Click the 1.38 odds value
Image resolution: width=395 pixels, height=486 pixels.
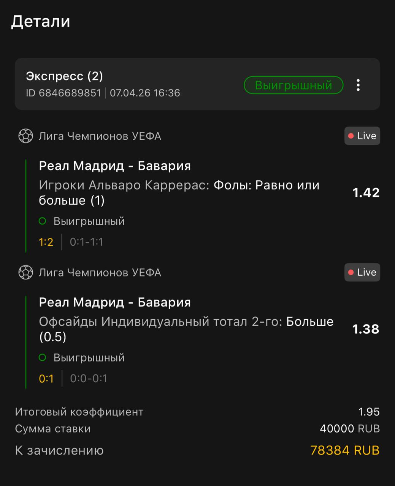tap(366, 329)
